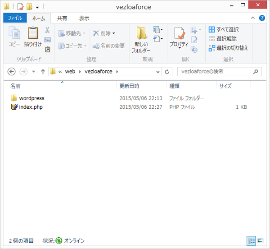Click the Copy path icon
The width and height of the screenshot is (270, 249).
point(47,40)
